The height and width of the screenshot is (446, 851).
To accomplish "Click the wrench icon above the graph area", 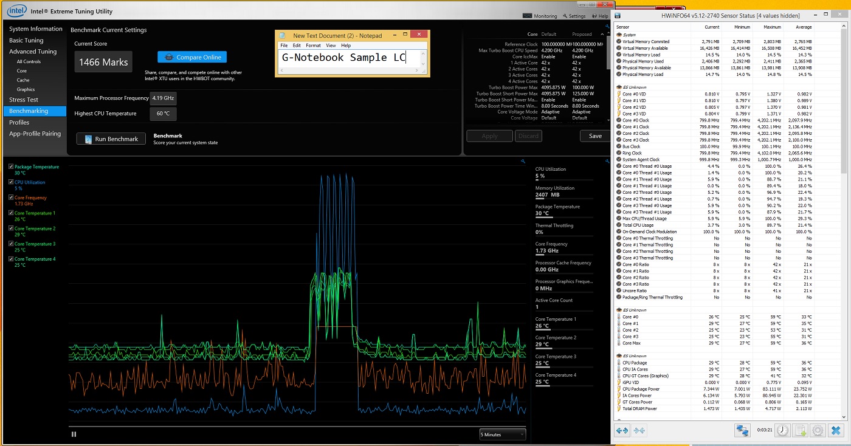I will 522,161.
